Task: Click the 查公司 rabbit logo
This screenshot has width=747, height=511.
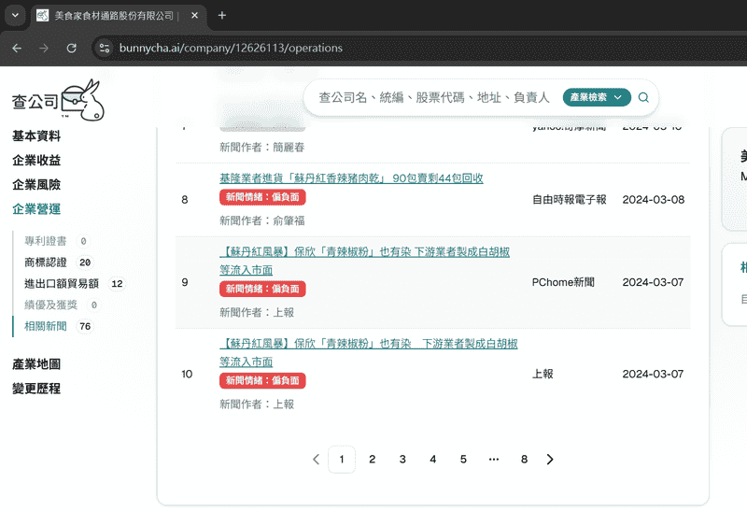Action: [58, 100]
